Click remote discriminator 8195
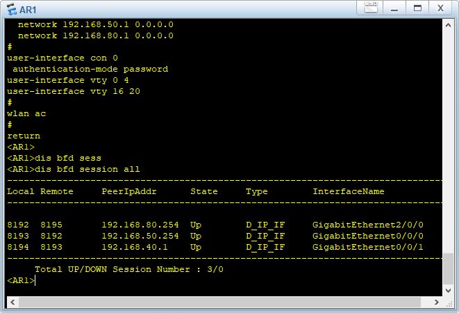 51,225
